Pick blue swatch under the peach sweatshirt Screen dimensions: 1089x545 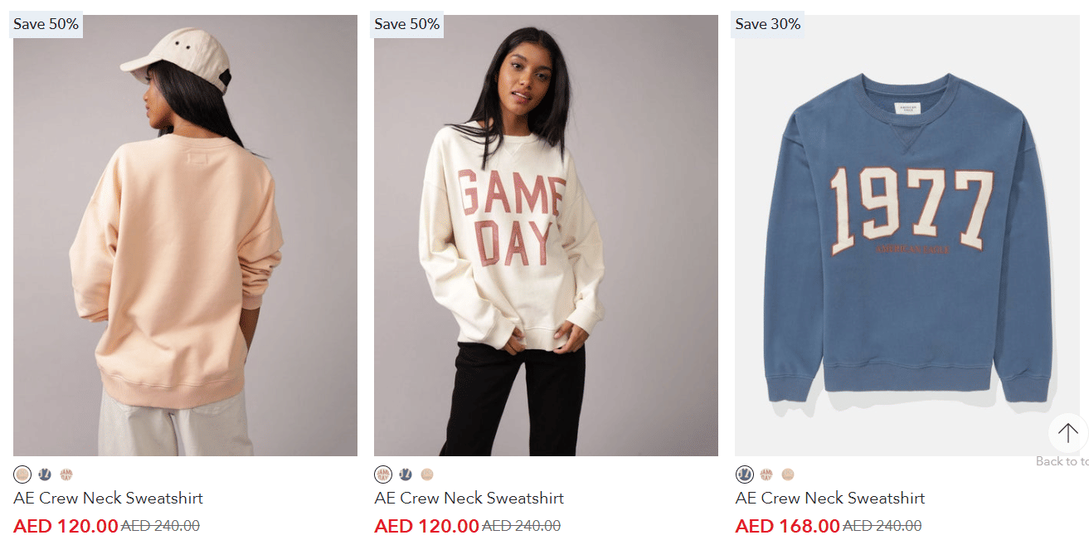pyautogui.click(x=45, y=474)
